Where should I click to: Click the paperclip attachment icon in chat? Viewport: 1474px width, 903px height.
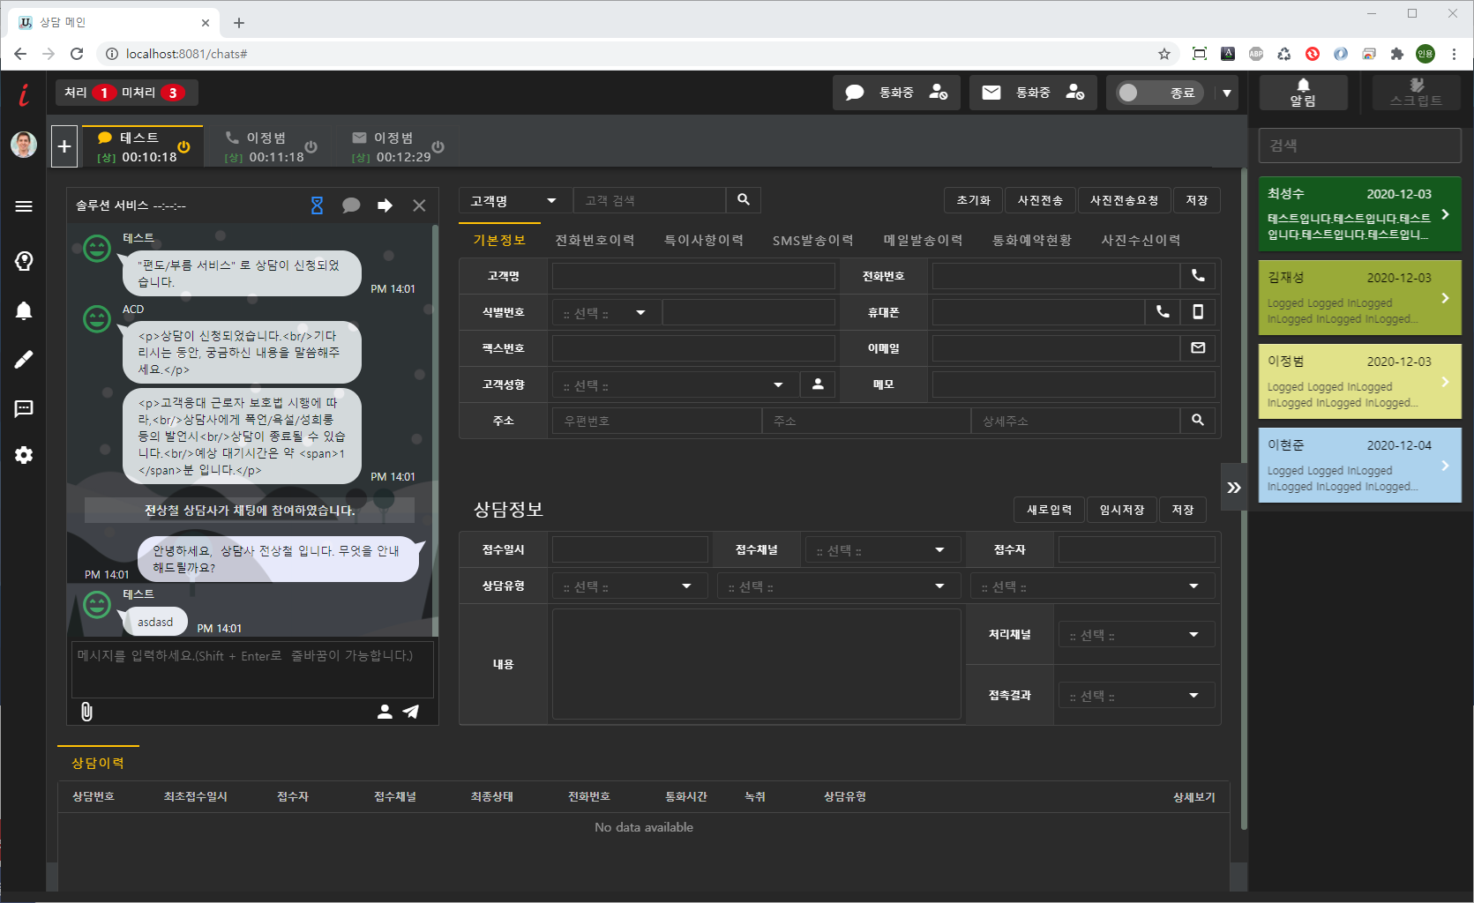pyautogui.click(x=86, y=712)
